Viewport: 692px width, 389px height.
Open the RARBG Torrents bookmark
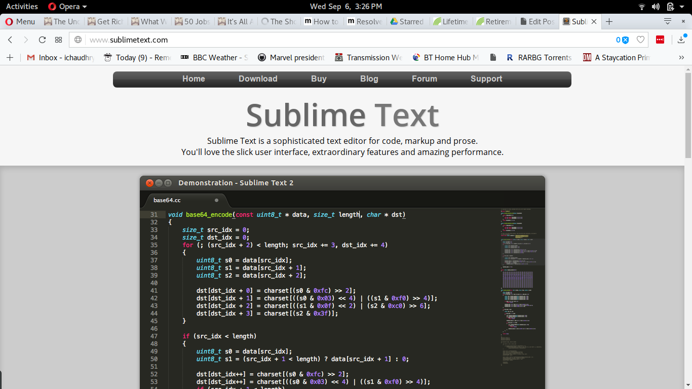[x=539, y=57]
